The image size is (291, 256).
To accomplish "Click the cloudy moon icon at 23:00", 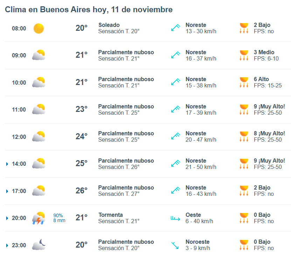I will click(39, 245).
